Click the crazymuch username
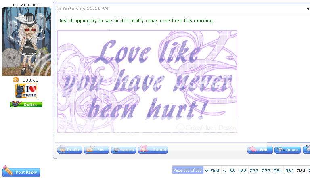The image size is (310, 178). click(26, 4)
